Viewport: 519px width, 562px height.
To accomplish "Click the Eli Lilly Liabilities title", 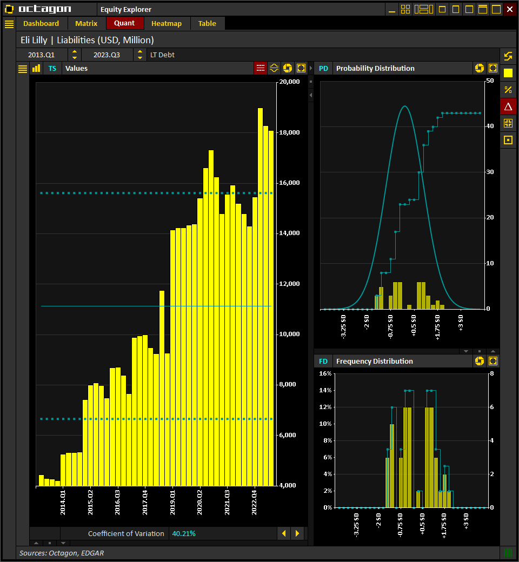I will click(87, 40).
